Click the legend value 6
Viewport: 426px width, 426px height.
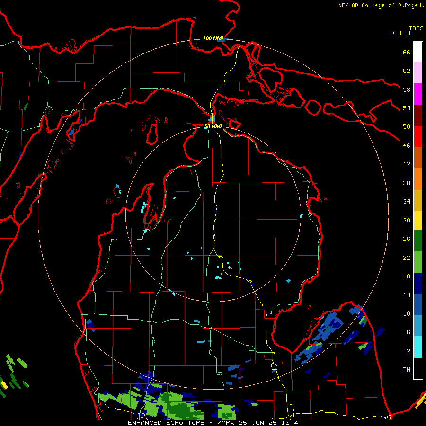[408, 332]
